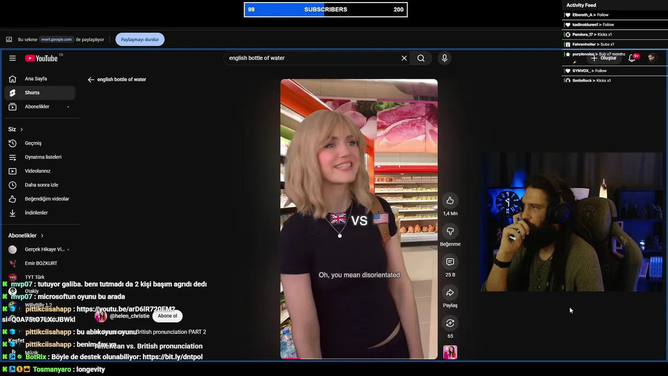
Task: Click the streamer webcam overlay
Action: tap(571, 222)
